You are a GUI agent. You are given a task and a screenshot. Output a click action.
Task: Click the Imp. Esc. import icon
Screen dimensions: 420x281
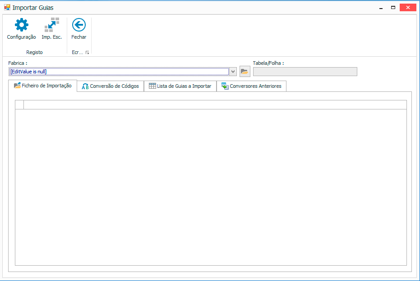(52, 29)
